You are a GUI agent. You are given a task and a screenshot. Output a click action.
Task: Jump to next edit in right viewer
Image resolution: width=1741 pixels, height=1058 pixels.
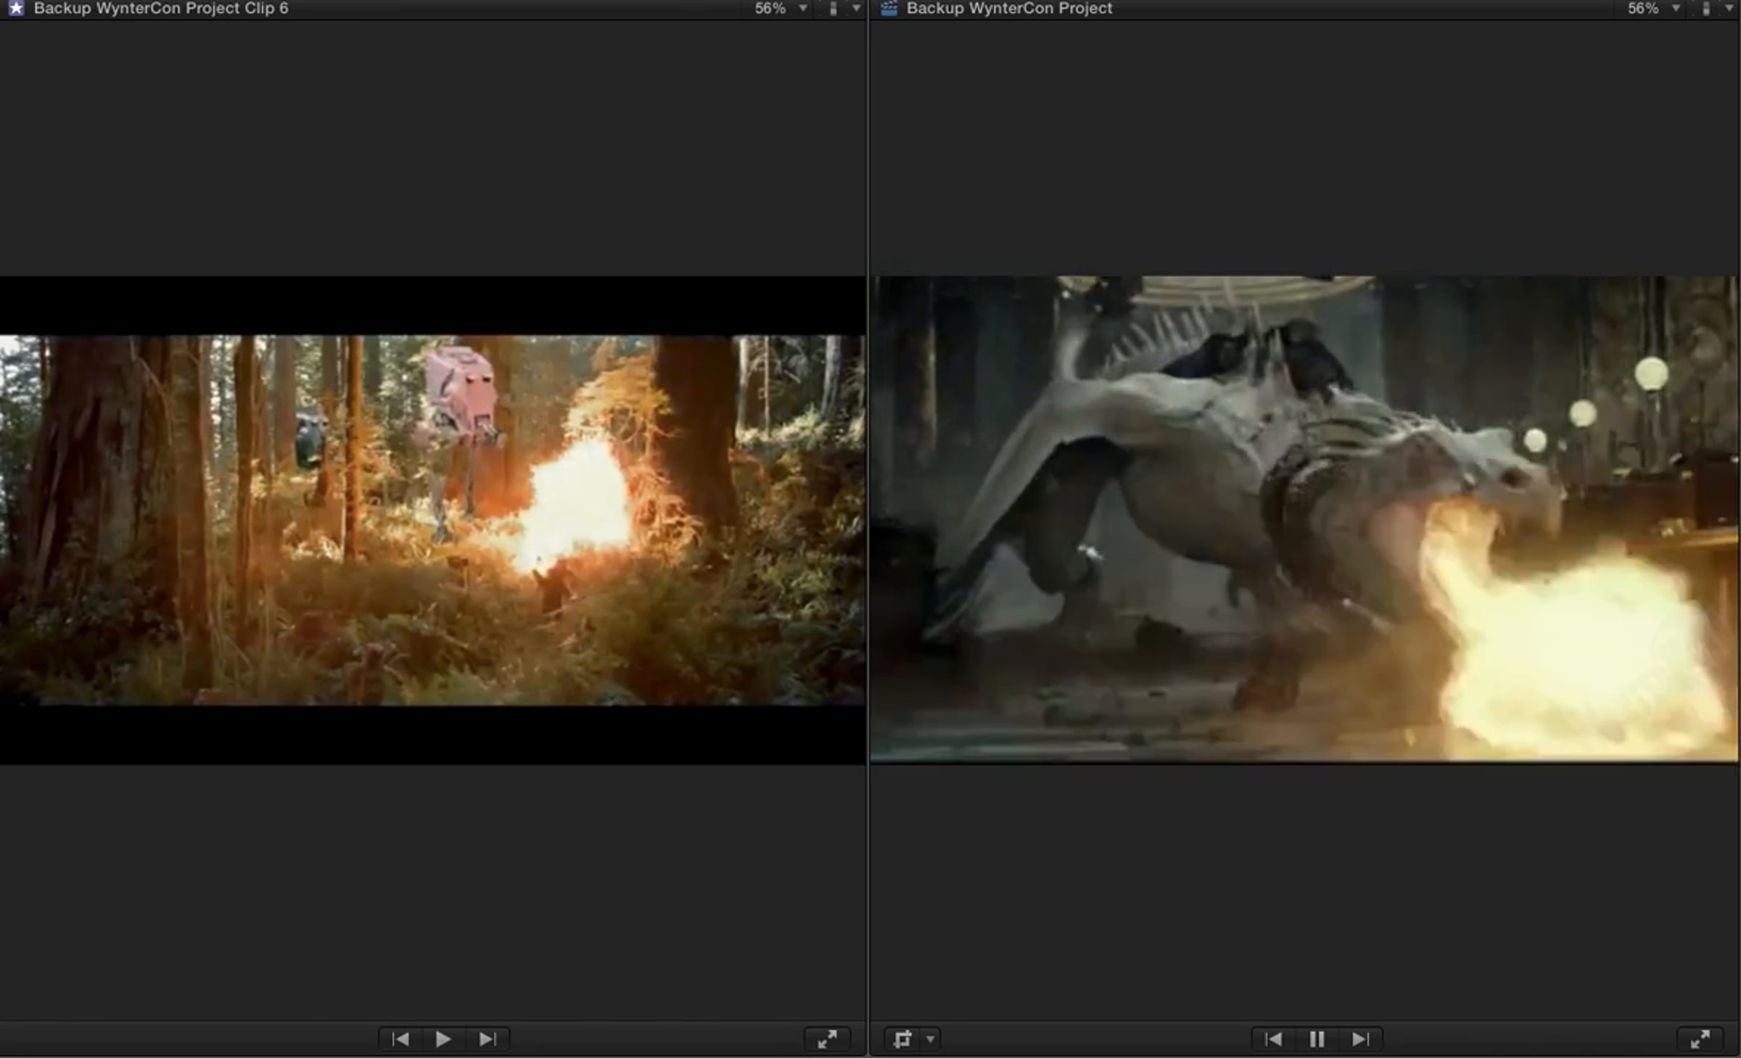point(1361,1039)
